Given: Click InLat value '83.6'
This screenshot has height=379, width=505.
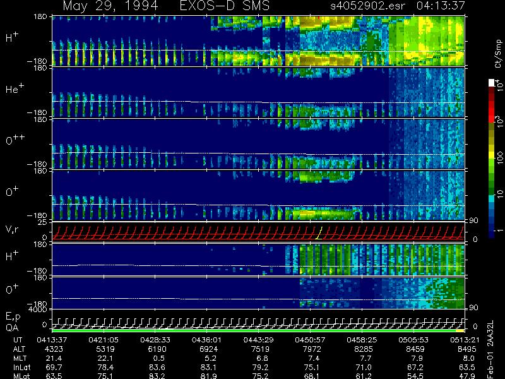Looking at the screenshot, I should click(x=158, y=368).
